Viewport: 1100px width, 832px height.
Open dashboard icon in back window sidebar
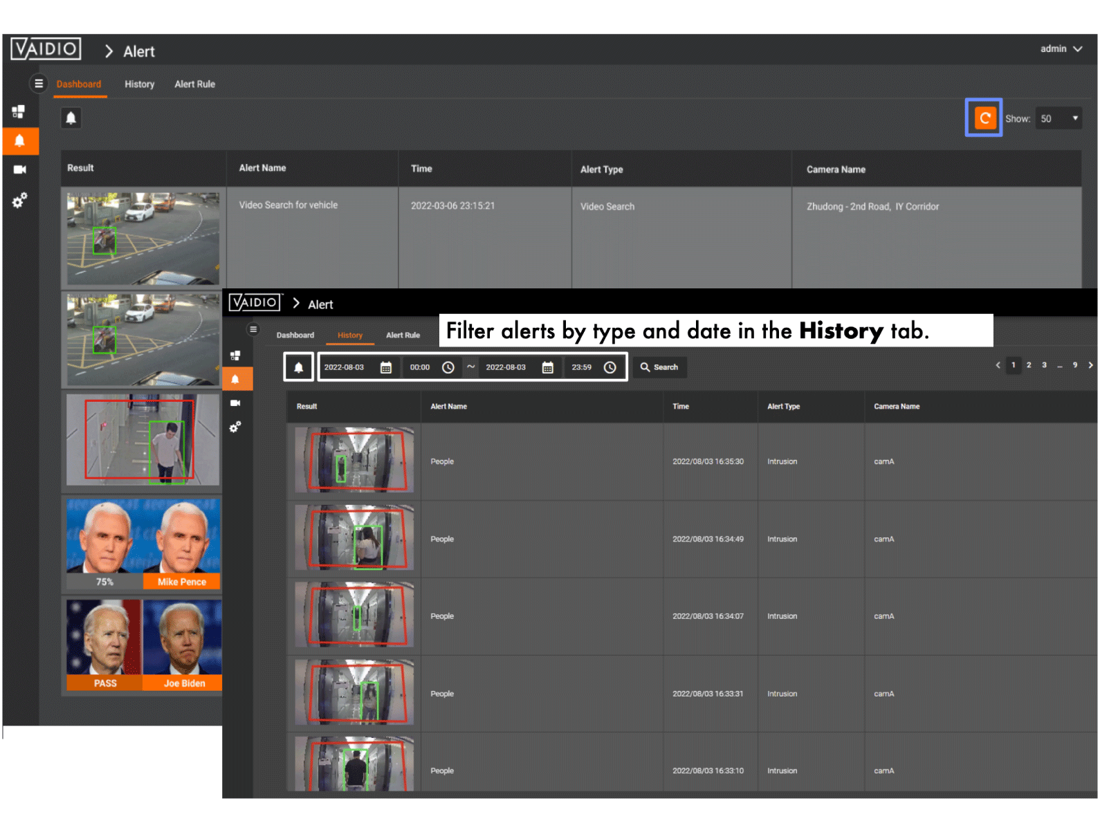click(x=19, y=111)
